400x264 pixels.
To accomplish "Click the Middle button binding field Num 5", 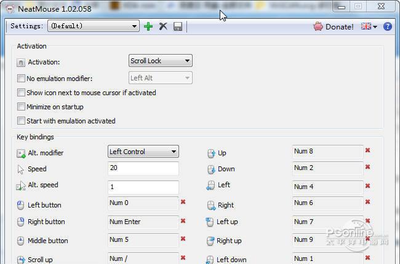I will coord(143,240).
